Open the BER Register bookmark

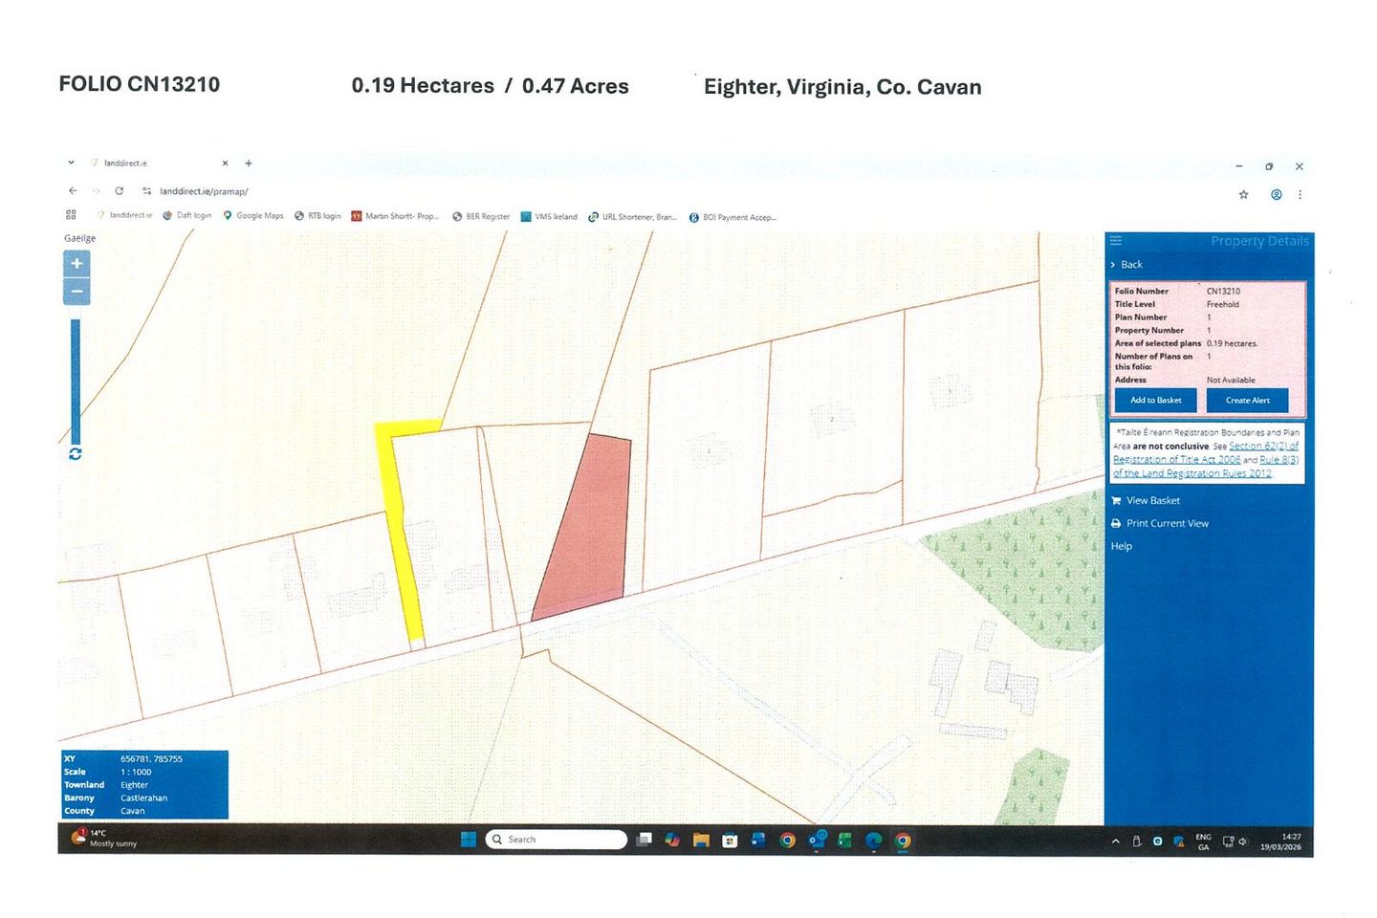pos(481,217)
